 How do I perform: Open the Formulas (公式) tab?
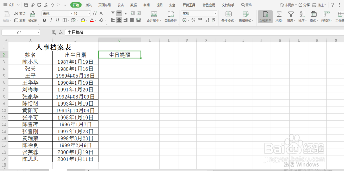click(121, 5)
